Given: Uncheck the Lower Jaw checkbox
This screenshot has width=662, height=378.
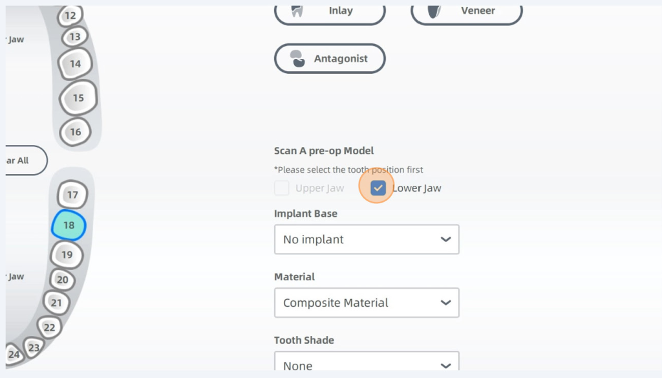Looking at the screenshot, I should [378, 188].
